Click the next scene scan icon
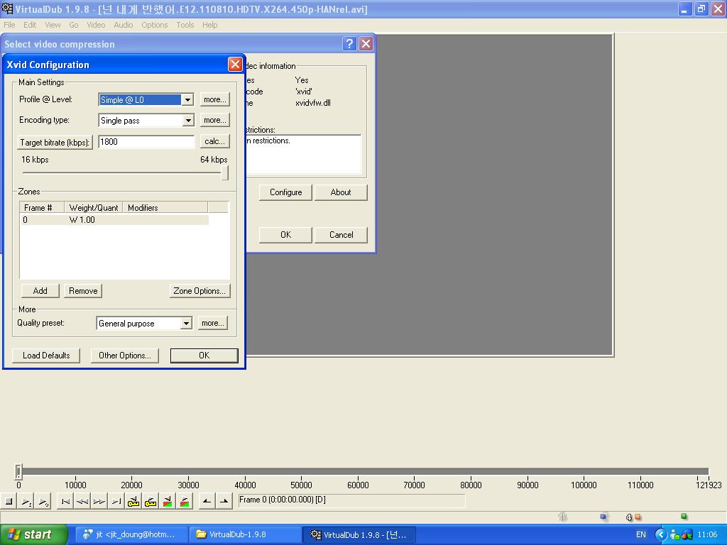 tap(185, 501)
